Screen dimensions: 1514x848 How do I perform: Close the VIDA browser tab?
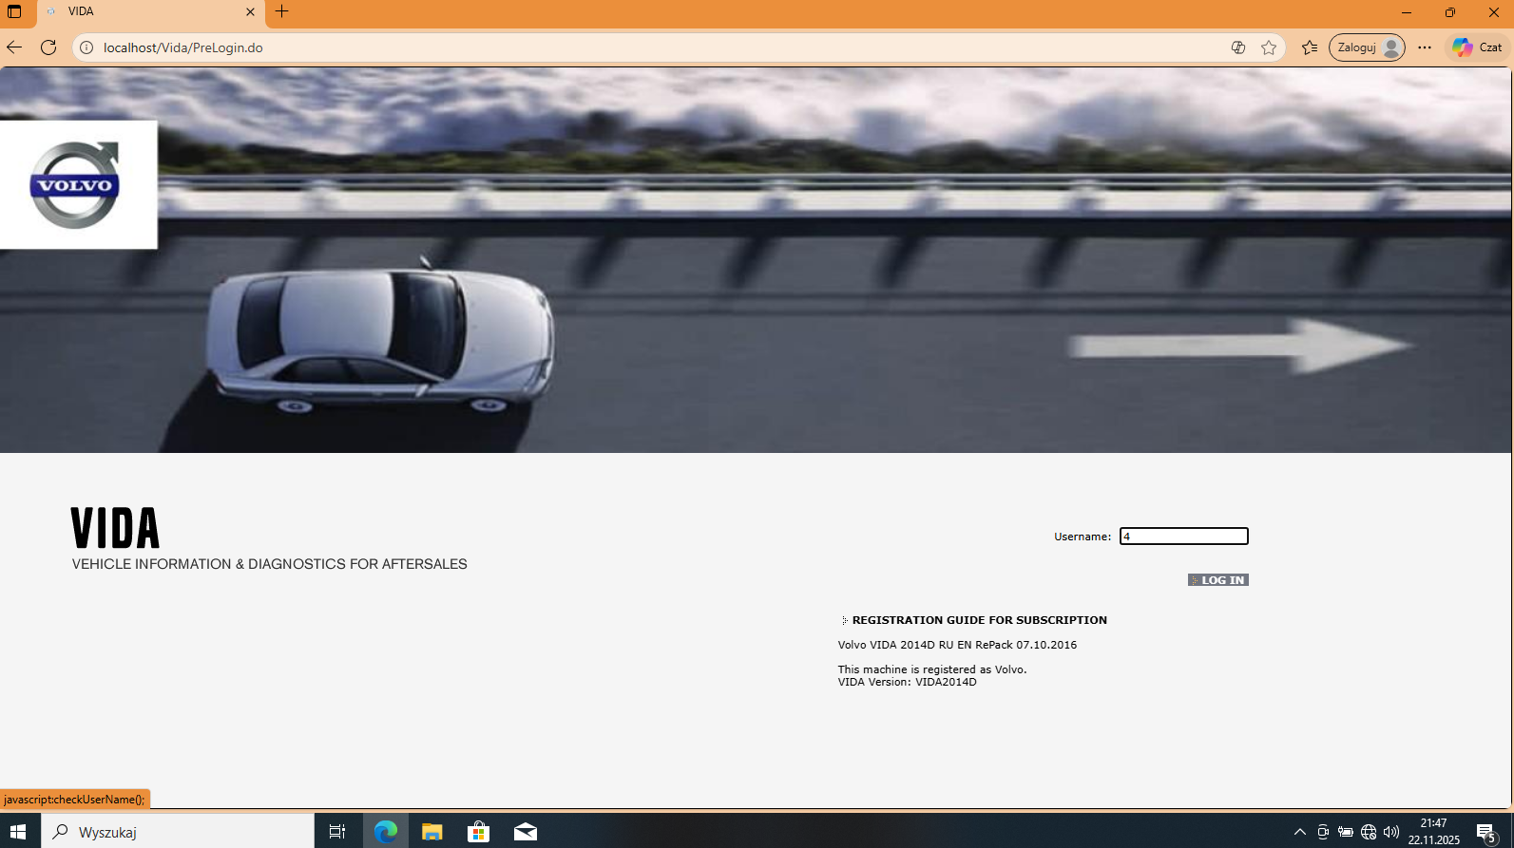(x=250, y=12)
